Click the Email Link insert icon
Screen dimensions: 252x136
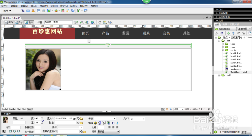coord(28,11)
